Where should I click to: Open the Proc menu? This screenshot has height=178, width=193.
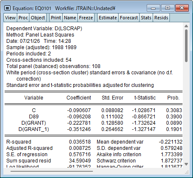point(23,18)
